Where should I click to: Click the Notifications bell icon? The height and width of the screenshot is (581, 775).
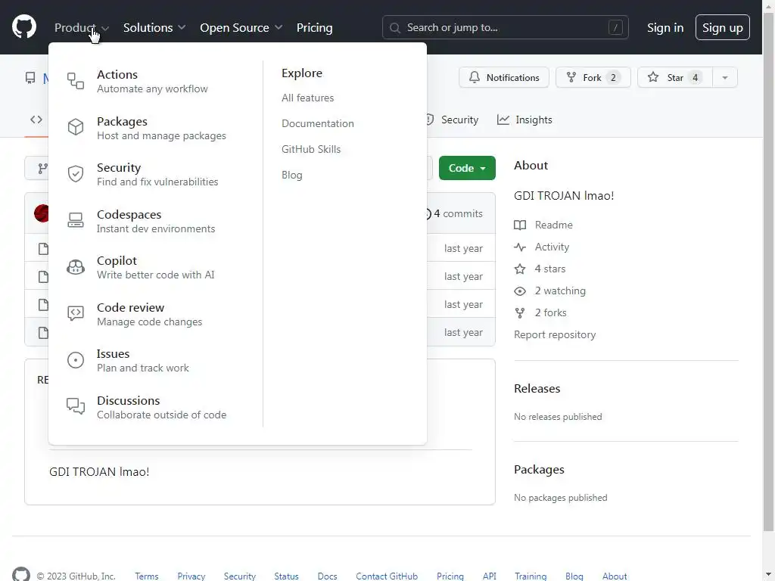(474, 77)
